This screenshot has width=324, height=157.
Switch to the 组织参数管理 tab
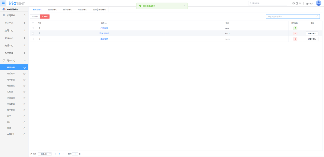coord(99,9)
